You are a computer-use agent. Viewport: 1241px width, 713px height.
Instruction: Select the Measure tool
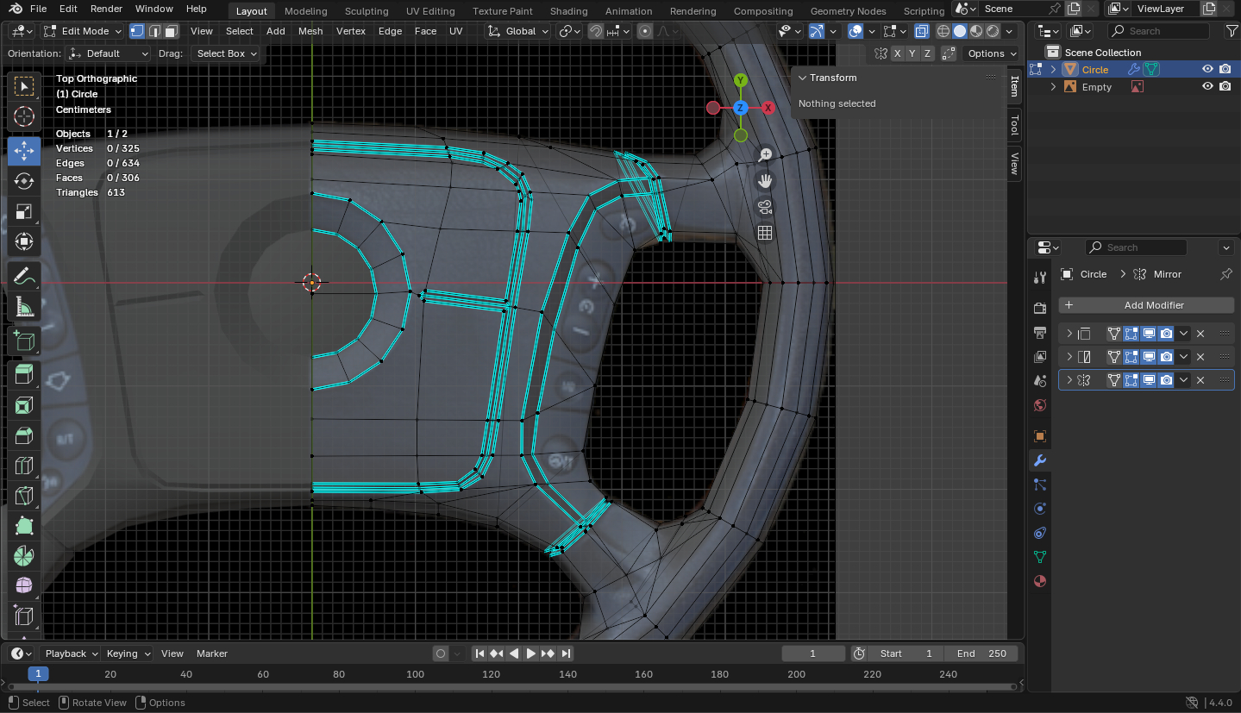click(x=23, y=308)
